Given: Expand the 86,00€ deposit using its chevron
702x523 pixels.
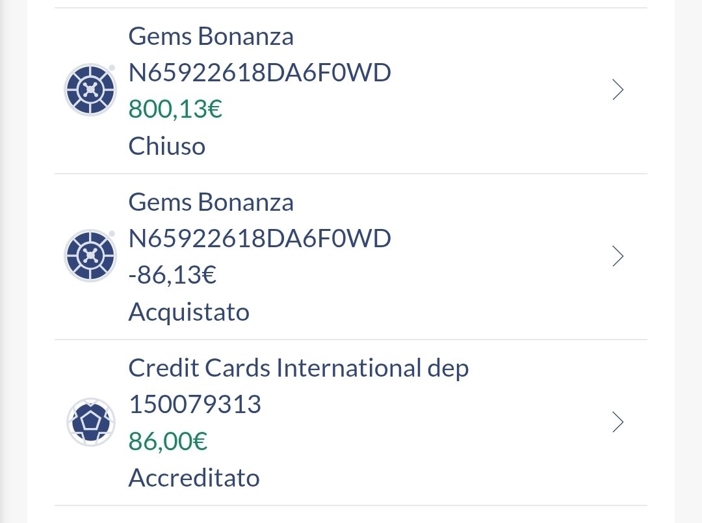Looking at the screenshot, I should coord(618,422).
